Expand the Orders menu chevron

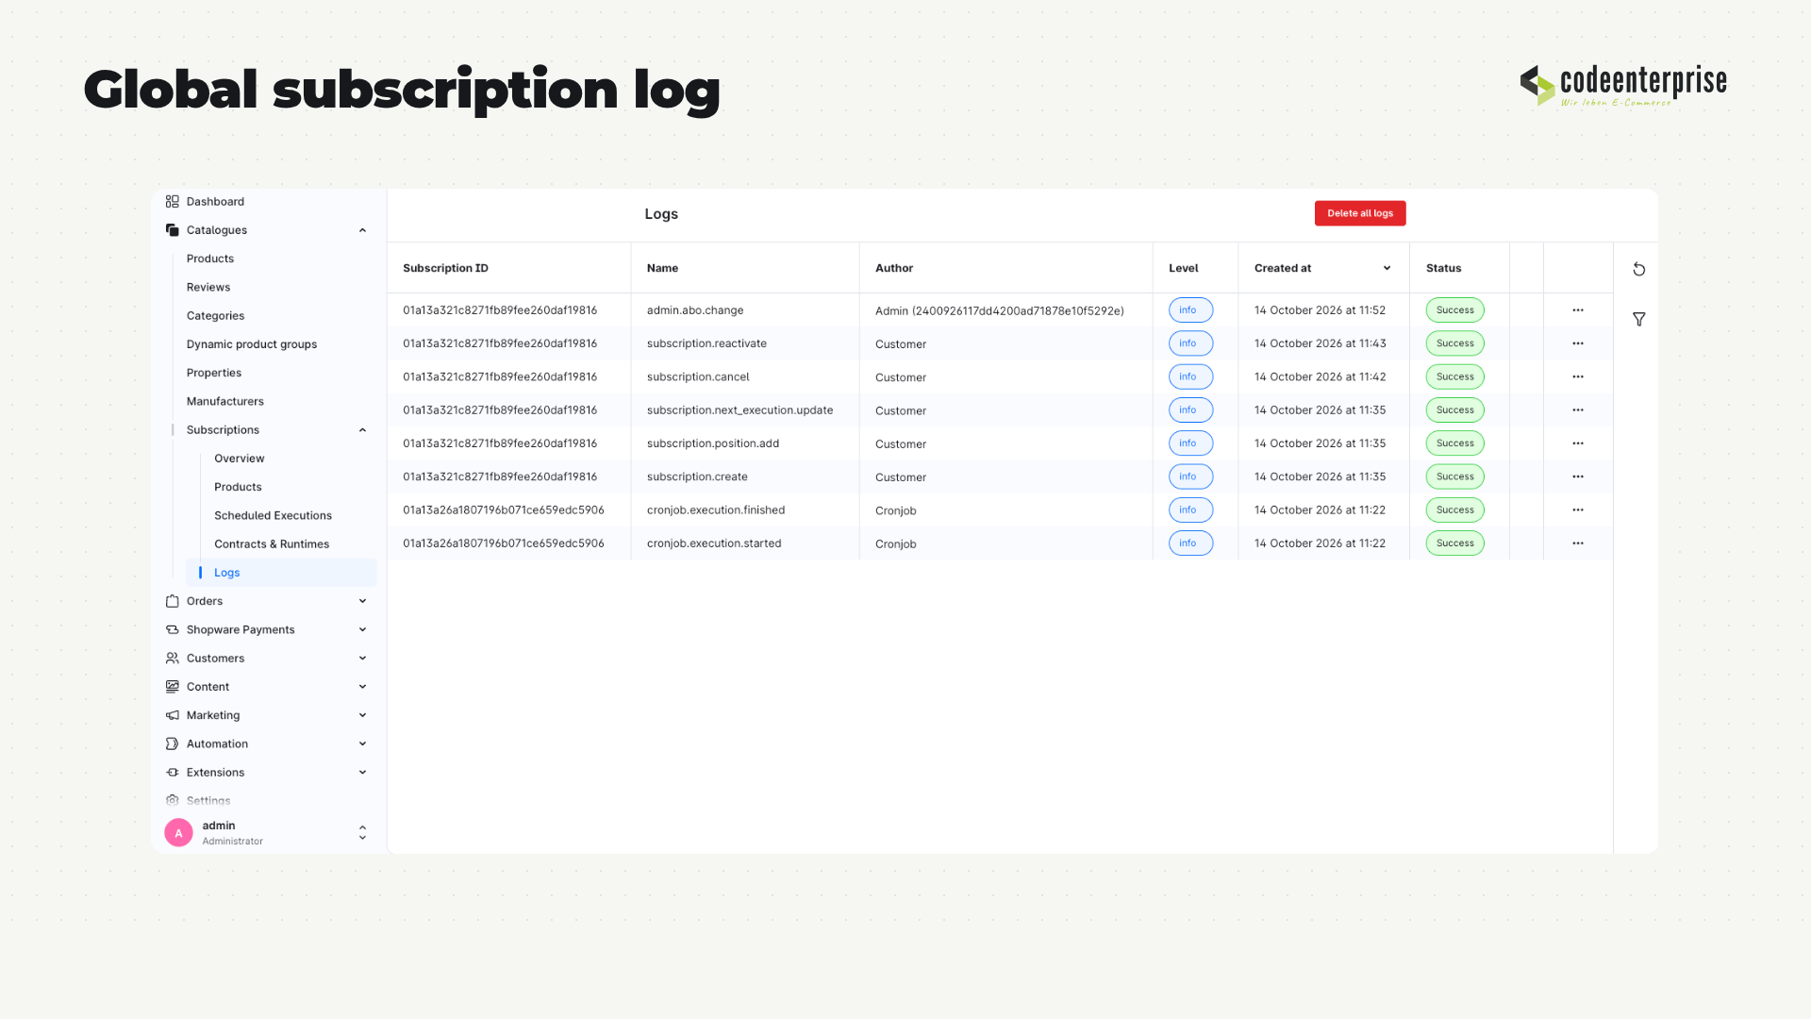362,601
